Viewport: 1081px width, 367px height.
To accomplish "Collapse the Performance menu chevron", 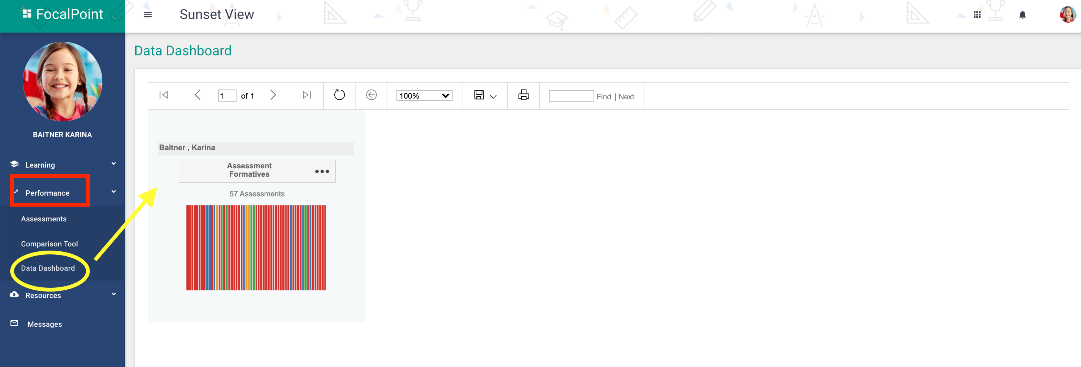I will (113, 192).
